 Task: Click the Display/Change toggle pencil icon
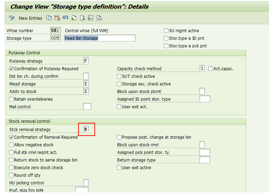pos(12,18)
